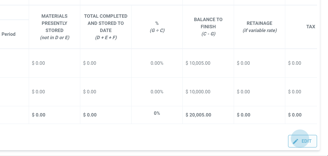Screen dimensions: 328x156
Task: Click the TAX column header
Action: [x=311, y=27]
